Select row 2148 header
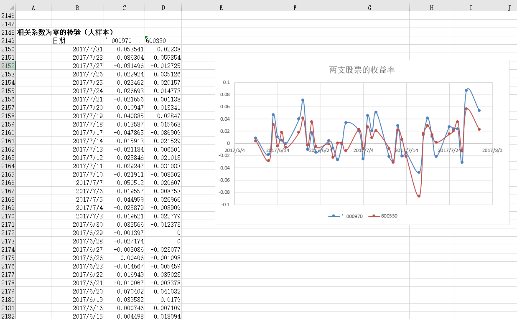 (x=8, y=32)
